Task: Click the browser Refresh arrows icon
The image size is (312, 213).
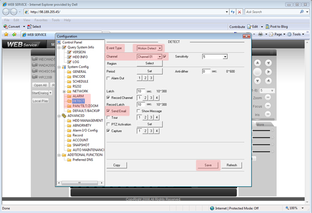Action: point(233,12)
